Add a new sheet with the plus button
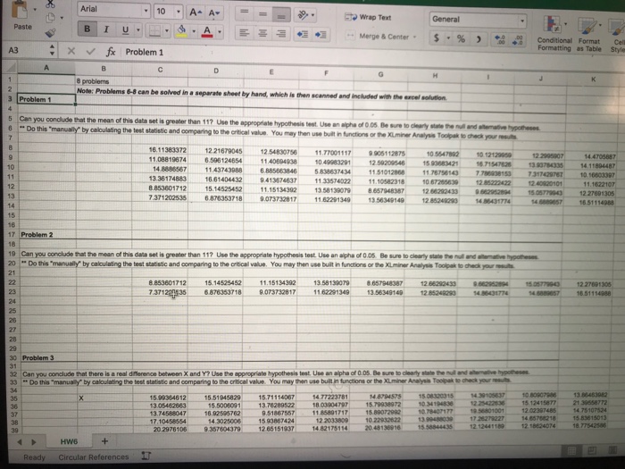The height and width of the screenshot is (469, 625). coord(104,441)
